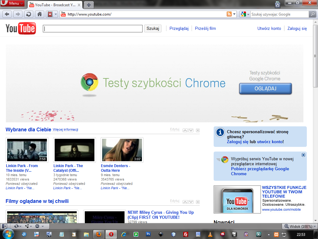
Task: Click the page vertical scrollbar thumb
Action: (315, 56)
